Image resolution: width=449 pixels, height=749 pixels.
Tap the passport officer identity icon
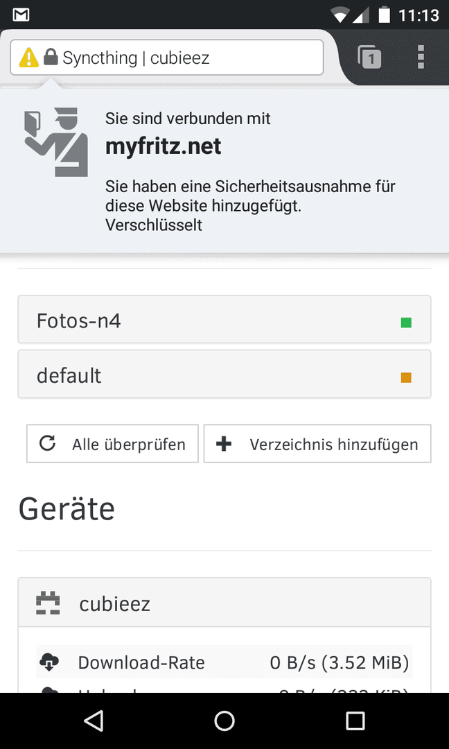pyautogui.click(x=56, y=142)
